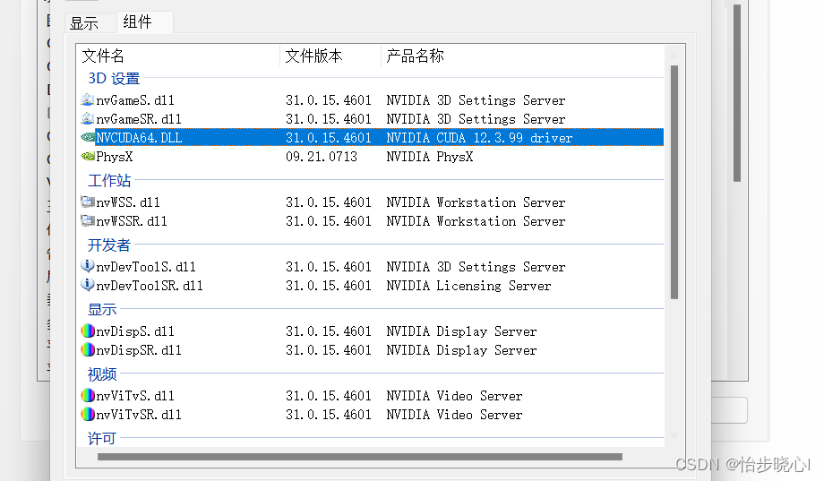Select the nvDispS.dll file name

[135, 331]
